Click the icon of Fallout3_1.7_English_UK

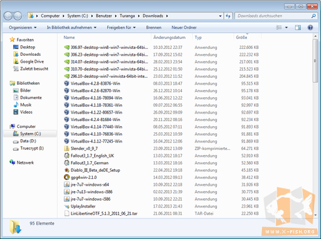tap(66, 156)
